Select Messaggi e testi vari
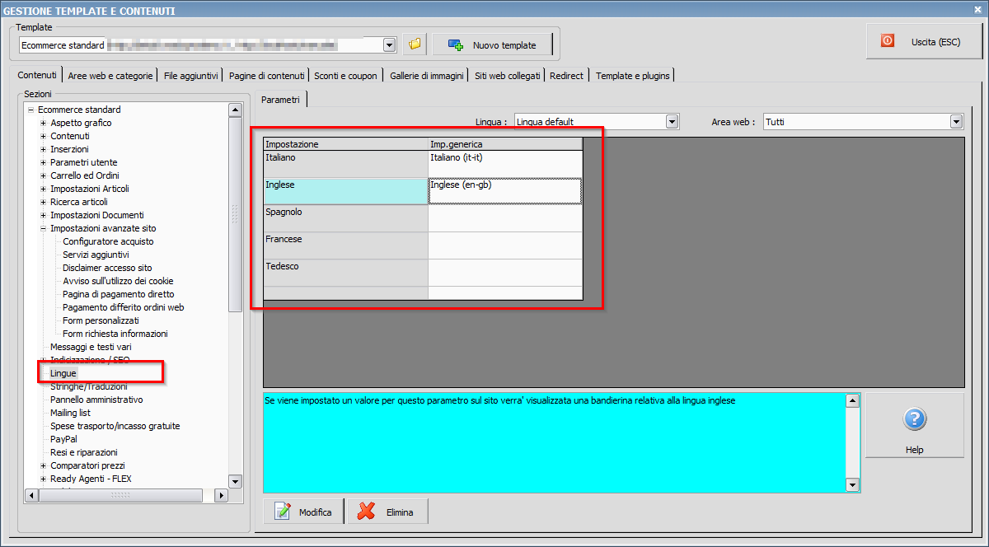Viewport: 989px width, 547px height. 91,347
